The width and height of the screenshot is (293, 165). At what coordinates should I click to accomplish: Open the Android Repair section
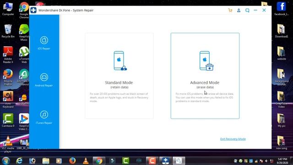[x=44, y=80]
